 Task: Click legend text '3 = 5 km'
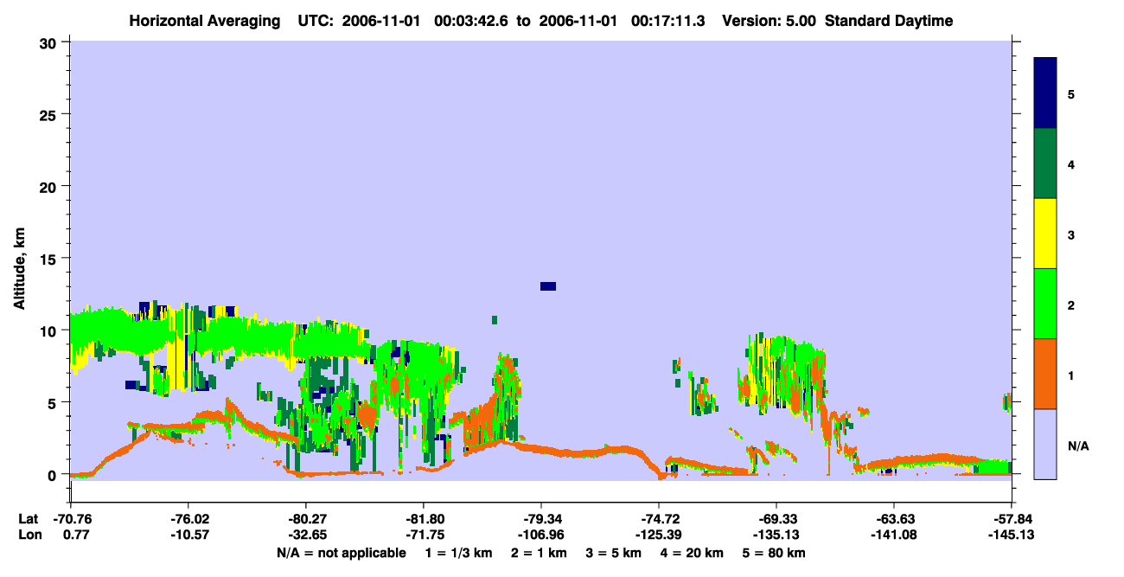pos(614,553)
